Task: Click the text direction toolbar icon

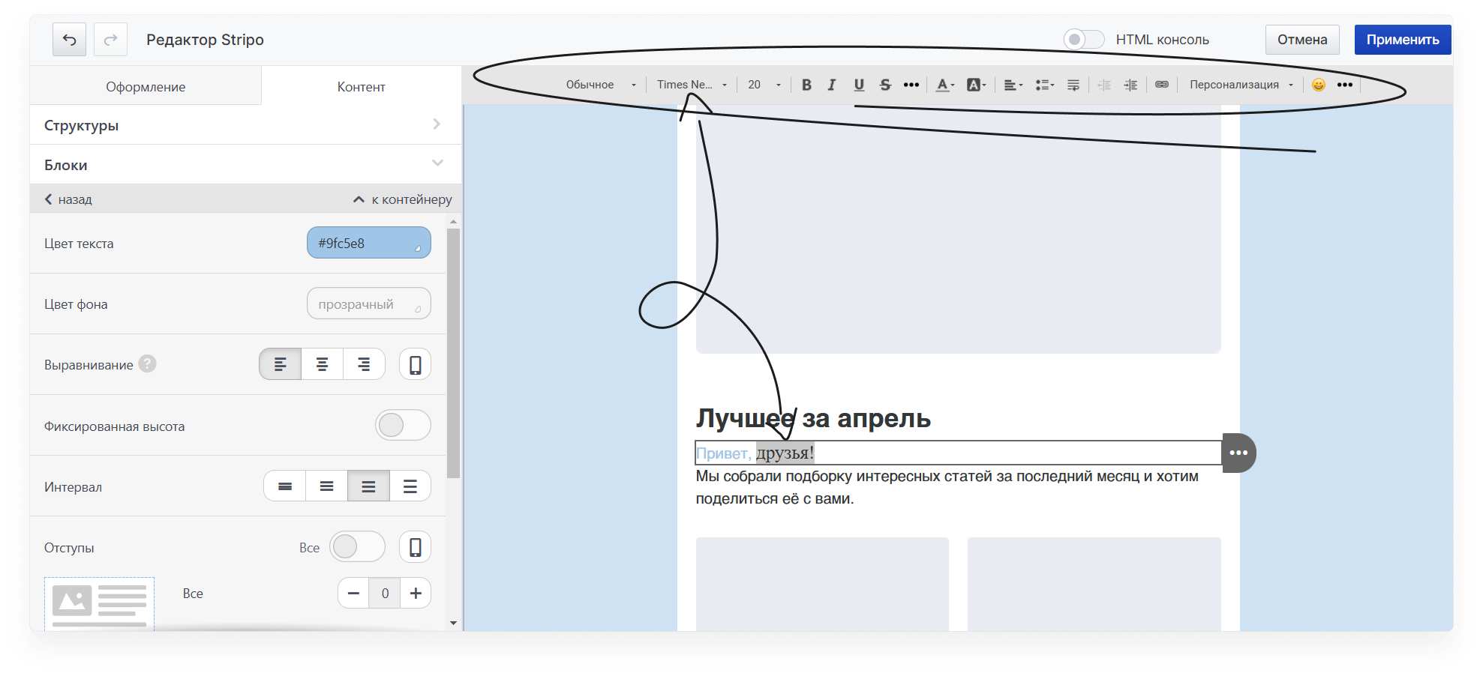Action: (1073, 85)
